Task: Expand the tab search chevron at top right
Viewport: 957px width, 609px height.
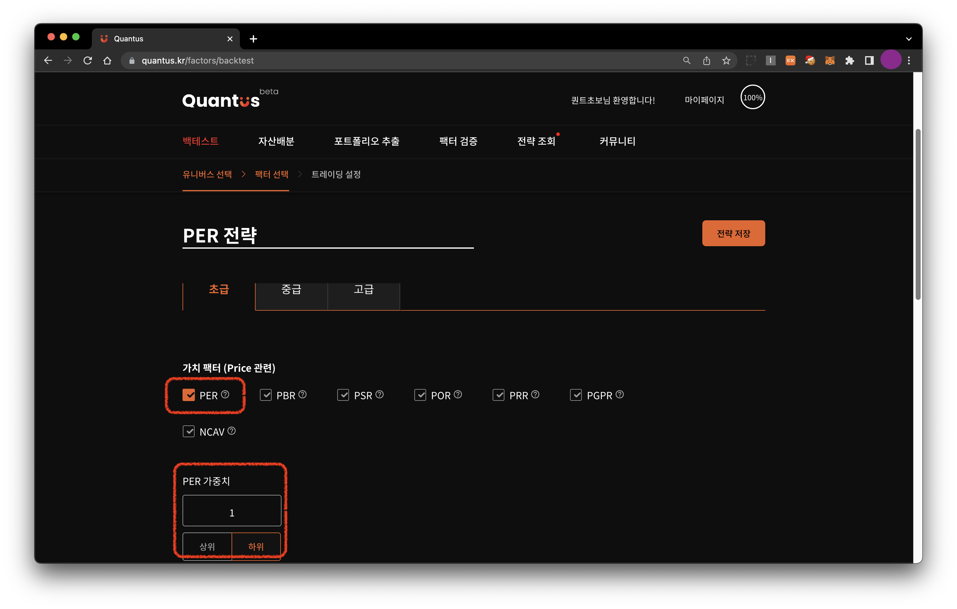Action: (909, 39)
